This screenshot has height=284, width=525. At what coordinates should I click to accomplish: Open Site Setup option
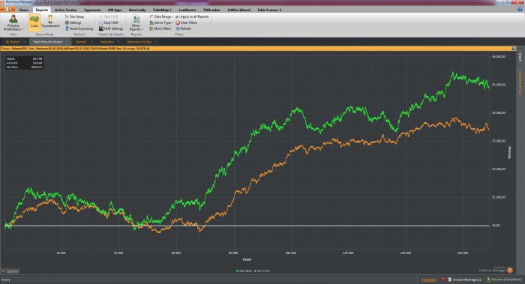click(74, 16)
